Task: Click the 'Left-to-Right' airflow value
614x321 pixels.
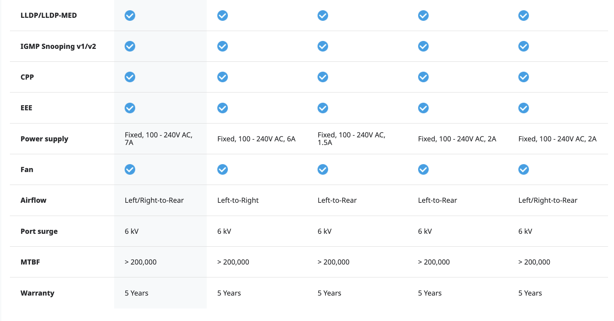Action: pos(238,200)
